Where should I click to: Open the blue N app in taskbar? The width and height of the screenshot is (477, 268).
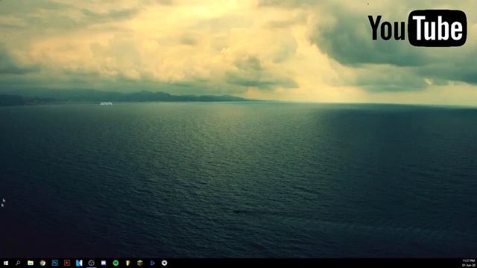(79, 263)
